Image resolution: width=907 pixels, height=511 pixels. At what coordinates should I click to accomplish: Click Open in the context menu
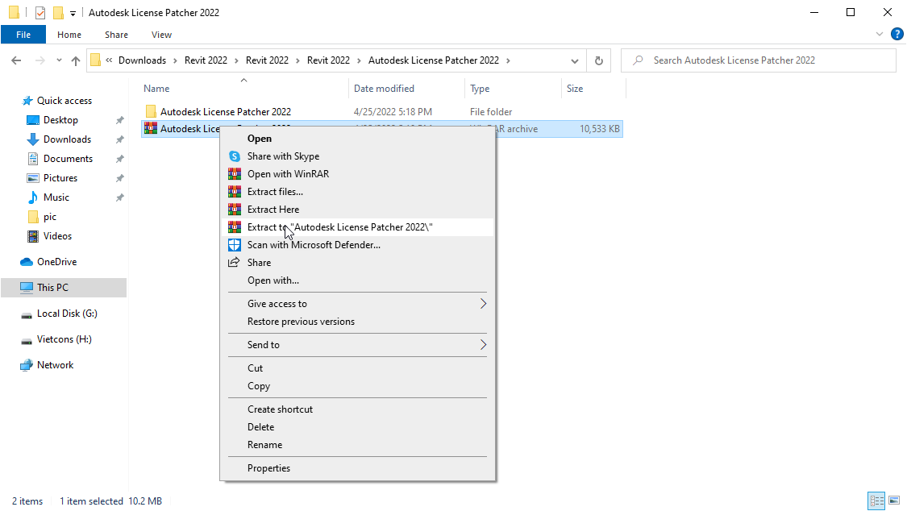[x=259, y=138]
